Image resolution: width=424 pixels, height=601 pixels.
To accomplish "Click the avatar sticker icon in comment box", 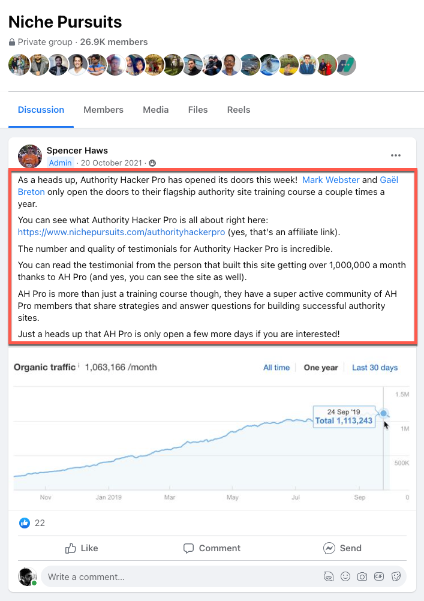I will (328, 576).
